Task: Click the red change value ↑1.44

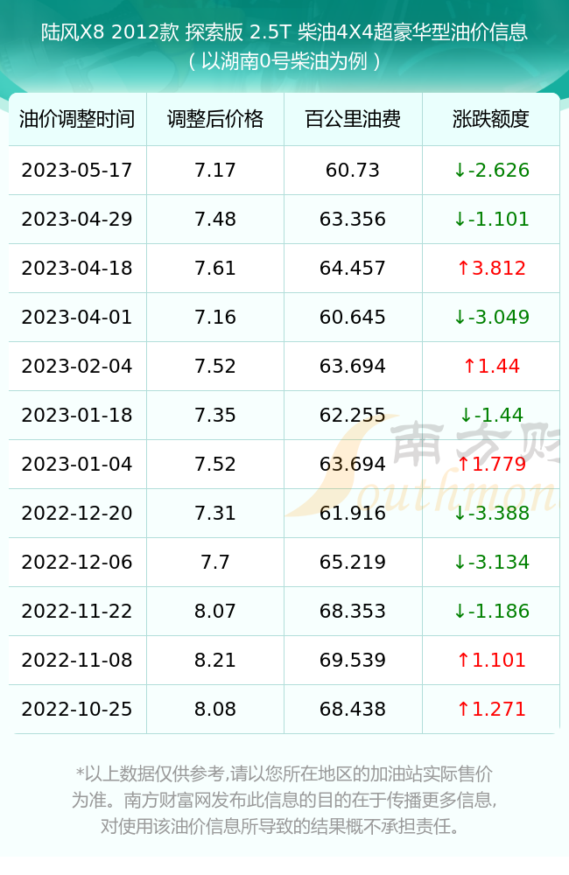Action: [x=491, y=367]
